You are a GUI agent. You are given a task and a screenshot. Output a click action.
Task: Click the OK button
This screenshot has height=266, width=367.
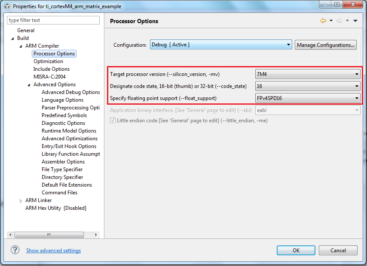pos(296,251)
